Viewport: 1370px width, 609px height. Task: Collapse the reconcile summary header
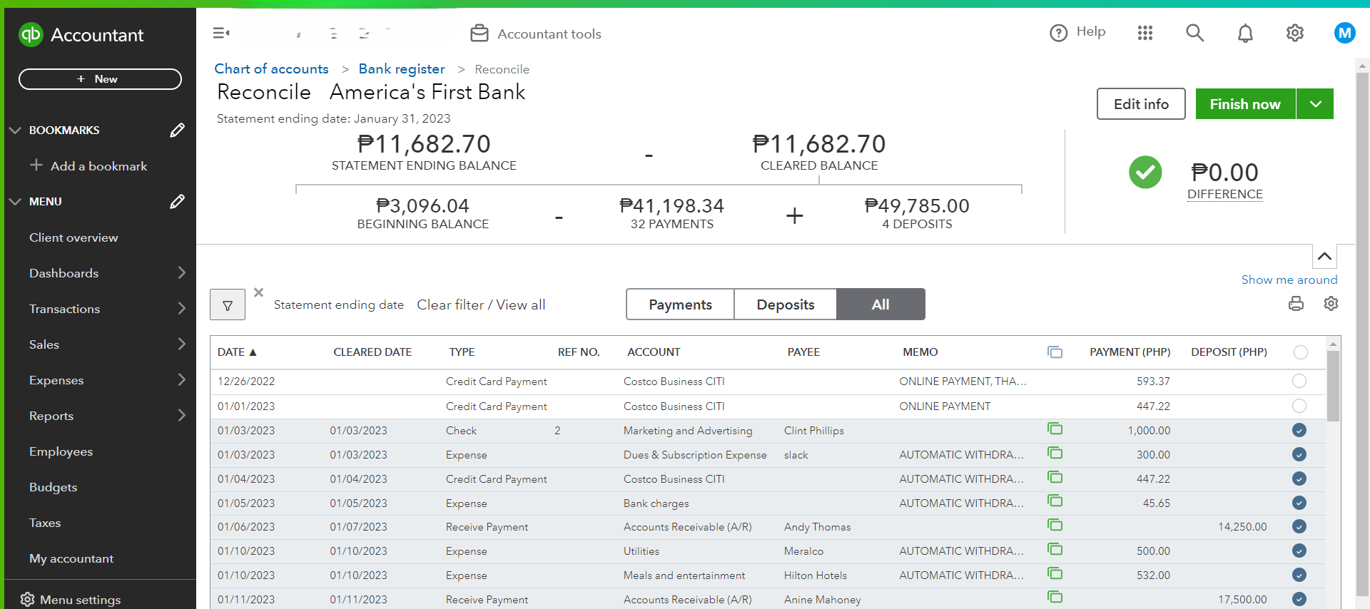coord(1324,257)
